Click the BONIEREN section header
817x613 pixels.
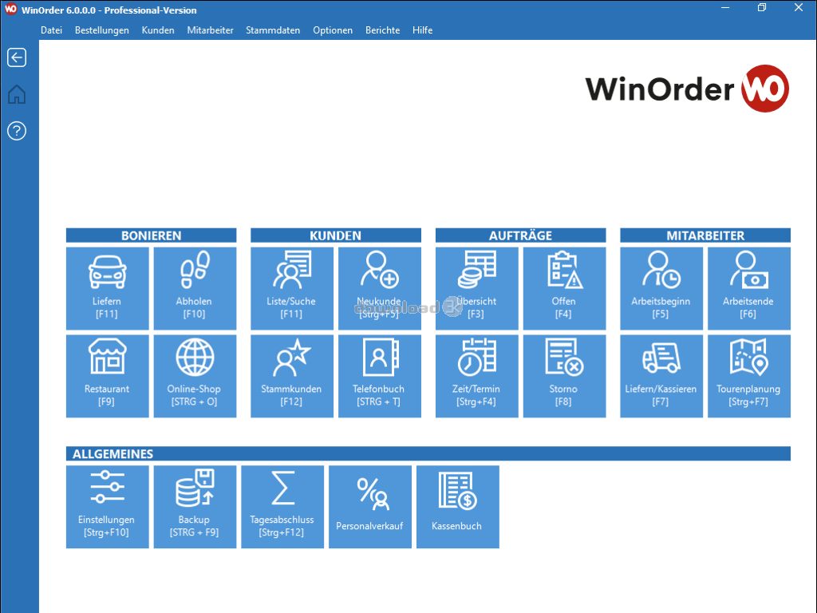click(x=151, y=235)
